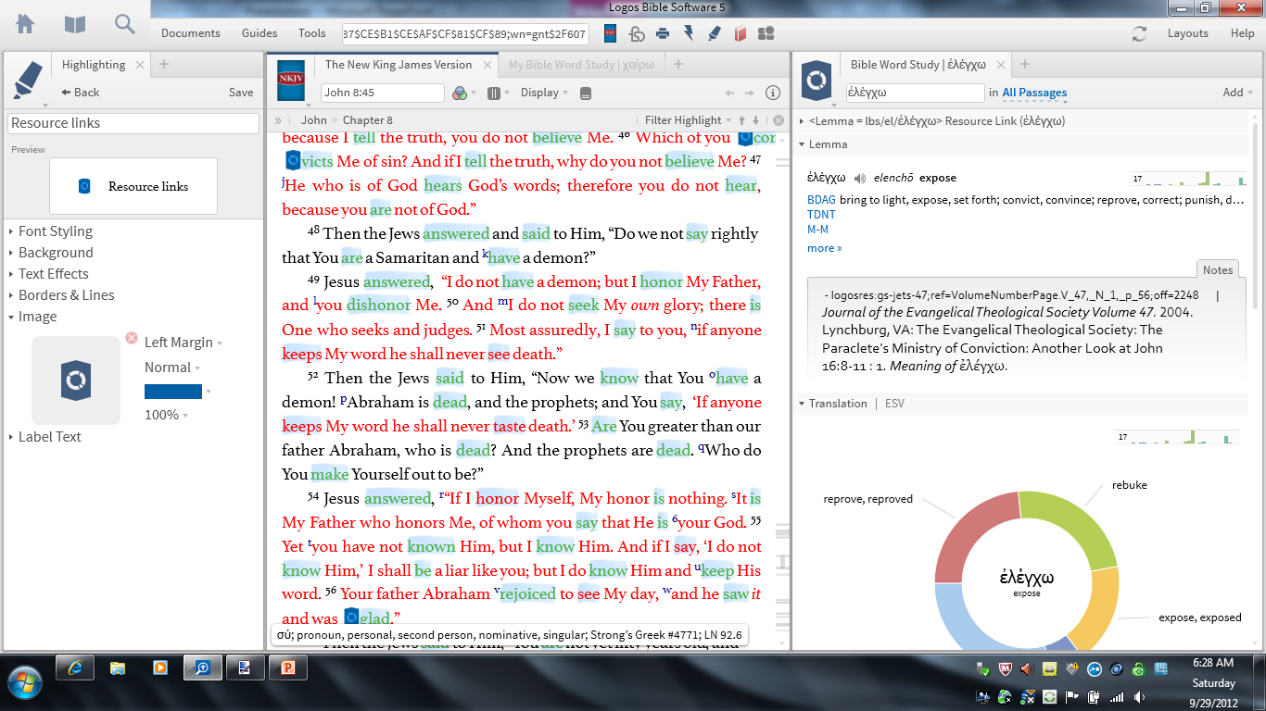The height and width of the screenshot is (711, 1266).
Task: Toggle the NKJV reading view icon
Action: tap(585, 93)
